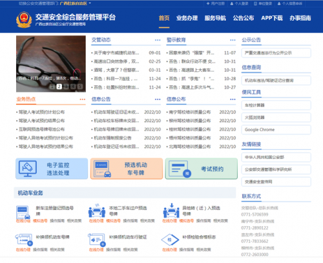Open more items in 警示教育 section
This screenshot has width=323, height=263.
click(233, 40)
